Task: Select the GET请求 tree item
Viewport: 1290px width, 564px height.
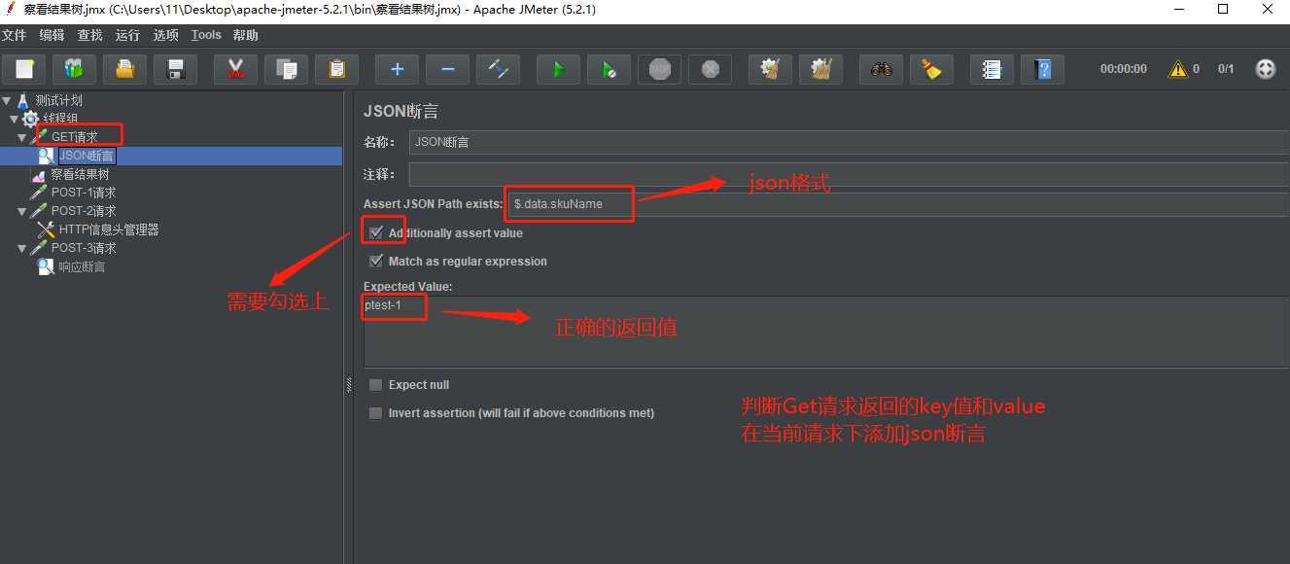Action: [75, 137]
